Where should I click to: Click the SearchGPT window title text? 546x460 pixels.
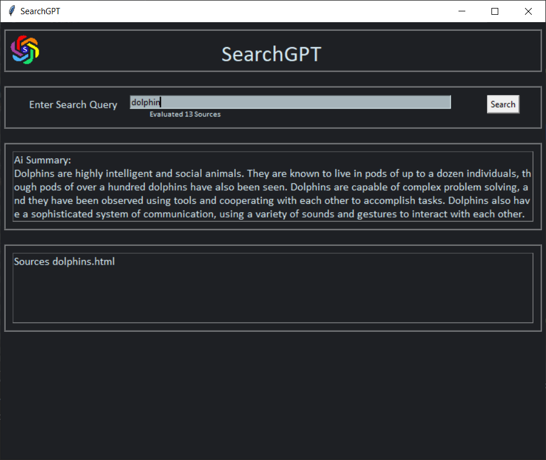click(x=40, y=11)
